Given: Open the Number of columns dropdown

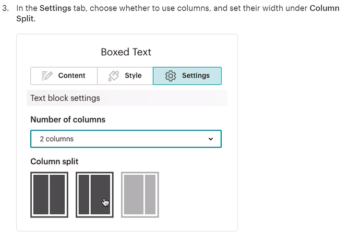Looking at the screenshot, I should point(126,139).
